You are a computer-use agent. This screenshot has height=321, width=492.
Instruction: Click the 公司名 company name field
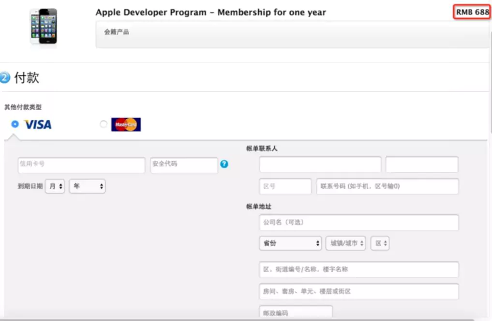pos(358,222)
